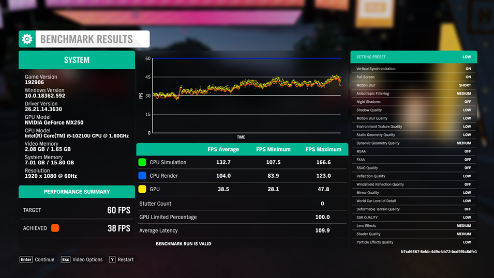Open Video Options label
The width and height of the screenshot is (494, 278).
tap(87, 259)
